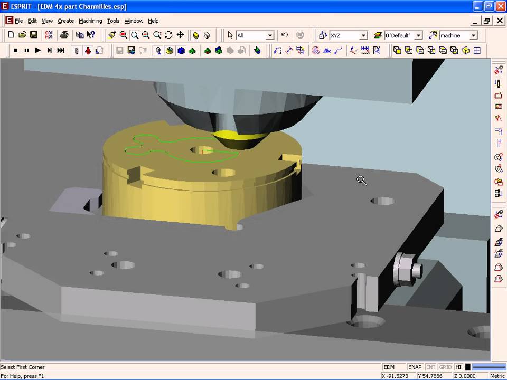Fast forward the simulation to the end
This screenshot has width=507, height=380.
[x=61, y=51]
